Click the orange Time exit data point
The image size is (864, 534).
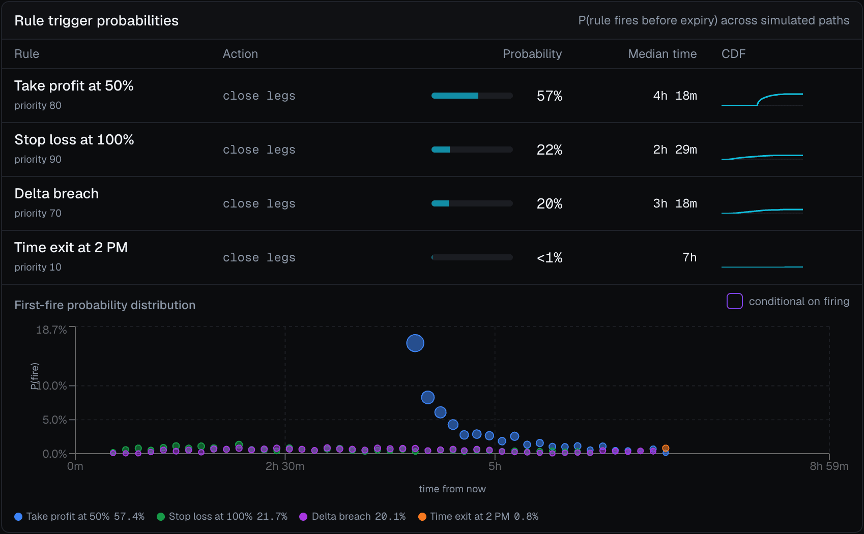(666, 448)
